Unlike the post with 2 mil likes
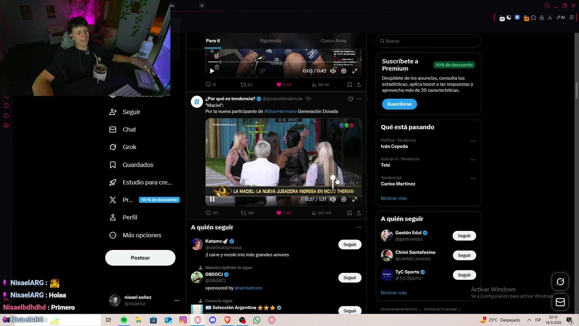Viewport: 579px width, 326px height. click(284, 85)
